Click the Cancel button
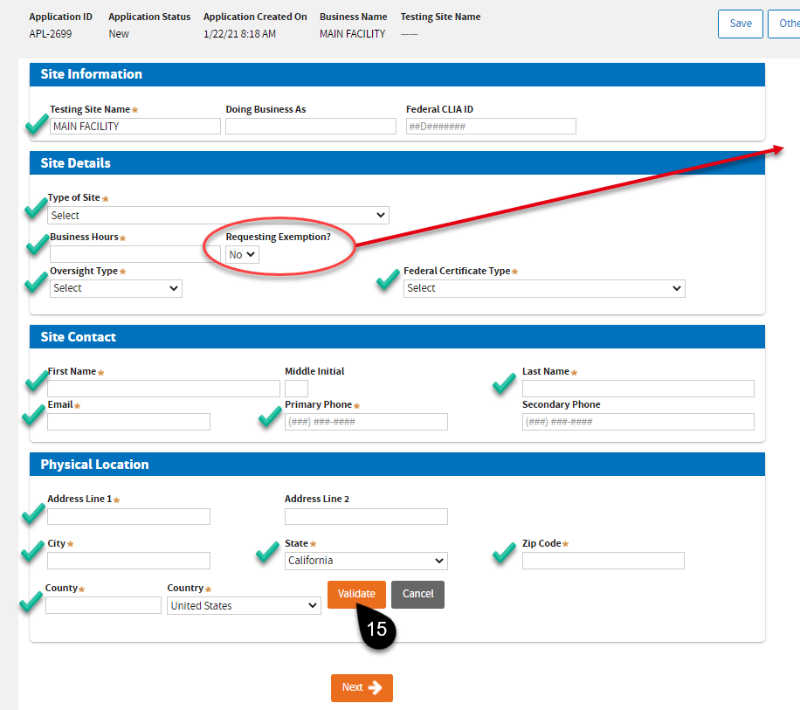 [417, 594]
